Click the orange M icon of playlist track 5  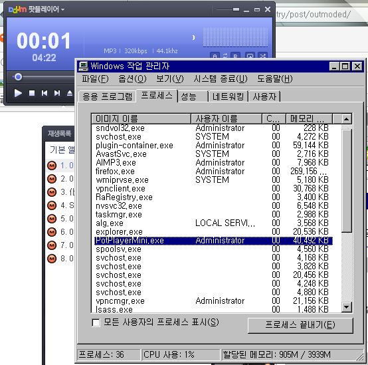[x=52, y=219]
